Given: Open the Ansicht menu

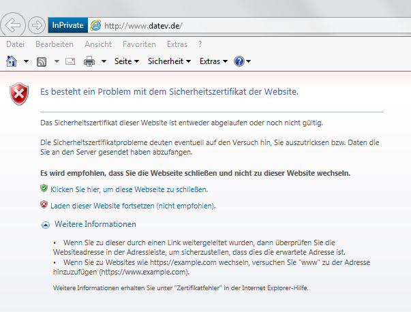Looking at the screenshot, I should tap(98, 44).
